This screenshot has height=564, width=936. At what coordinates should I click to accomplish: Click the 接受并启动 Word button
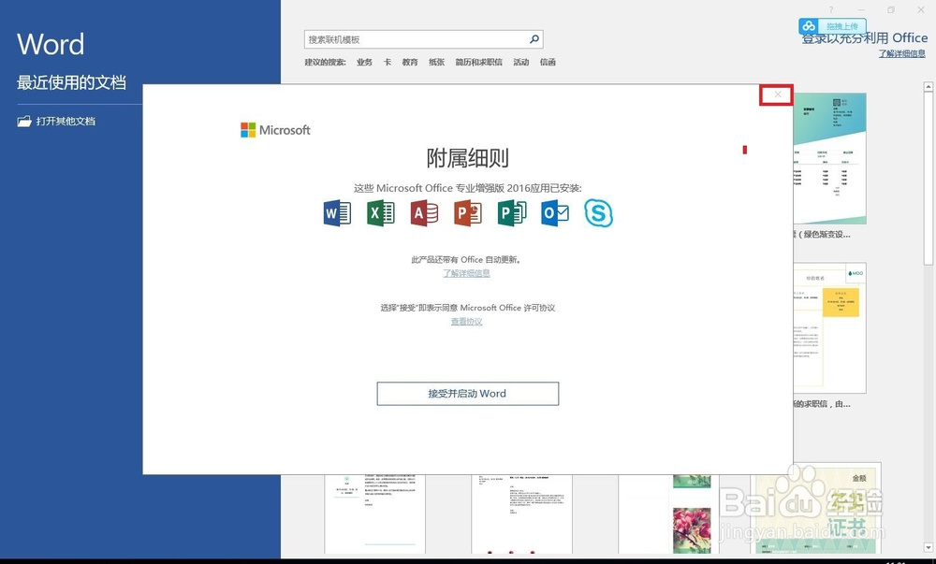(467, 393)
